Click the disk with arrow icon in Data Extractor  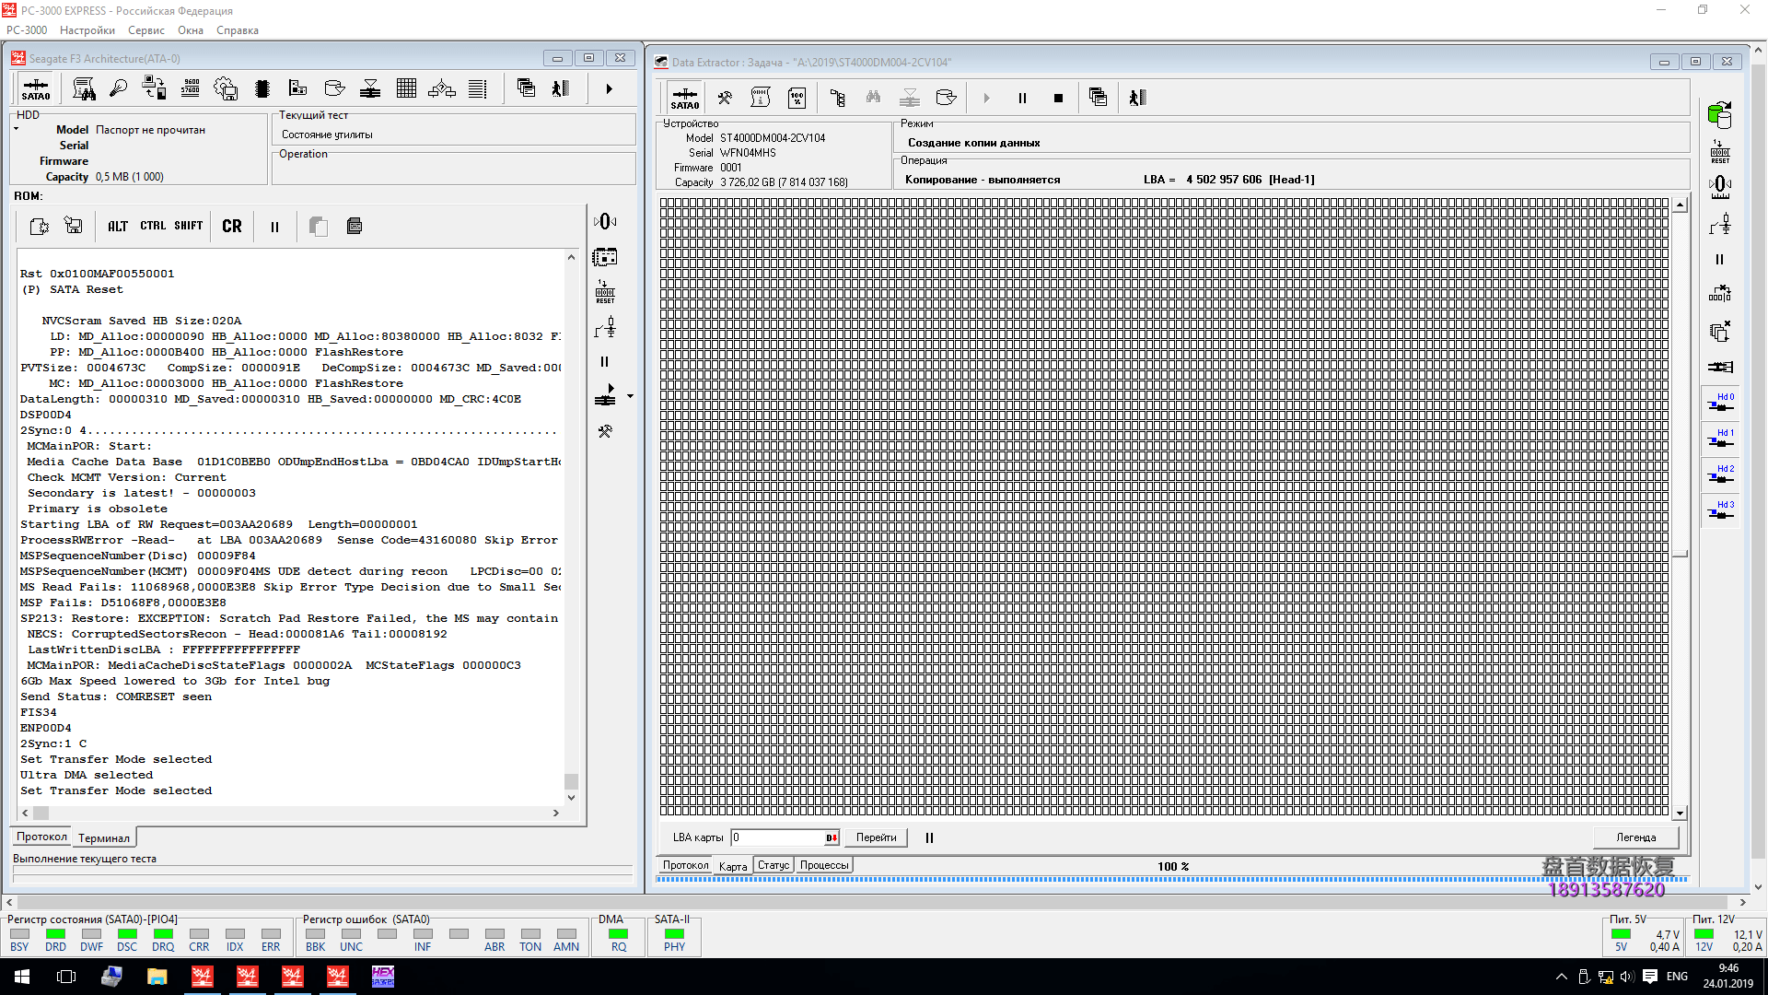click(946, 98)
